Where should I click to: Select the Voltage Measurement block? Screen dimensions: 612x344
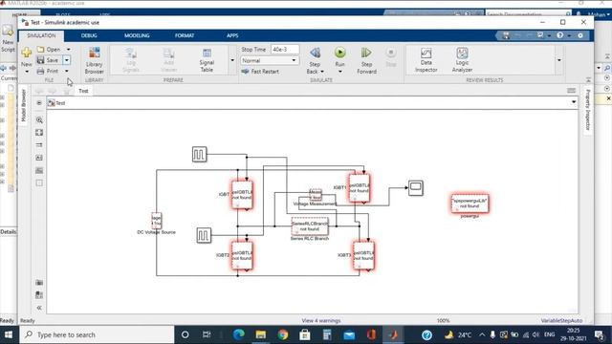(x=316, y=195)
